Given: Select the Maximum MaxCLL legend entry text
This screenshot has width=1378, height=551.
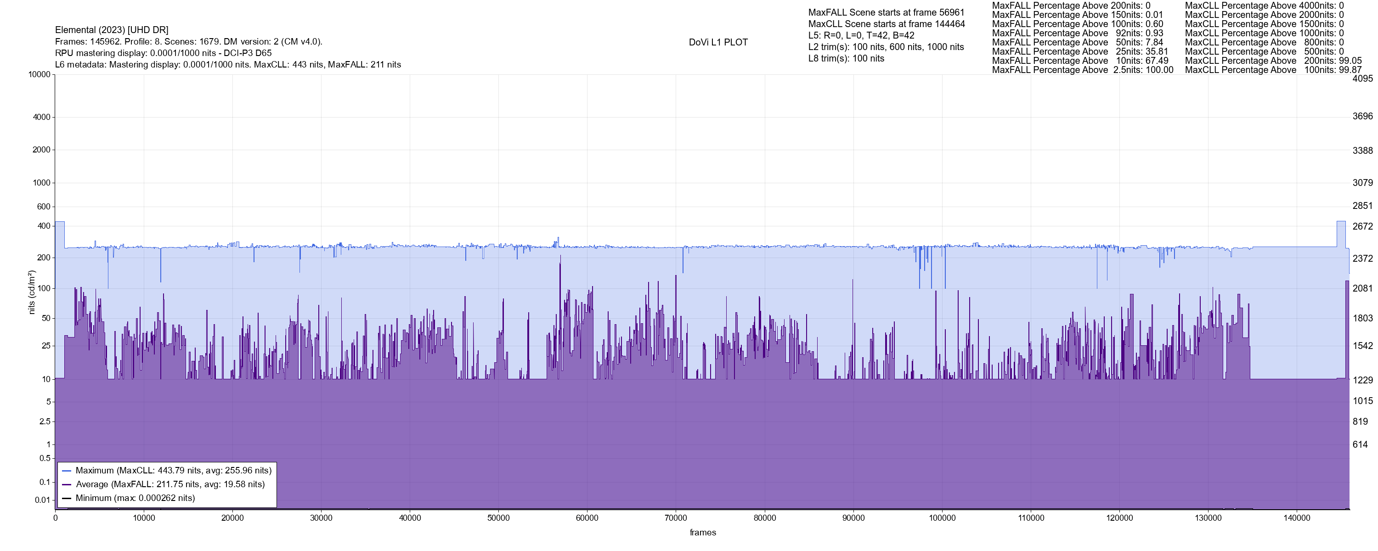Looking at the screenshot, I should pos(173,471).
